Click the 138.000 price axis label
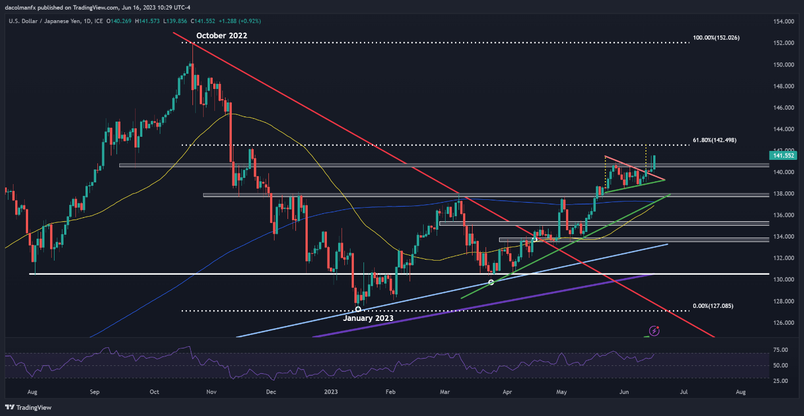804x416 pixels. (x=783, y=194)
